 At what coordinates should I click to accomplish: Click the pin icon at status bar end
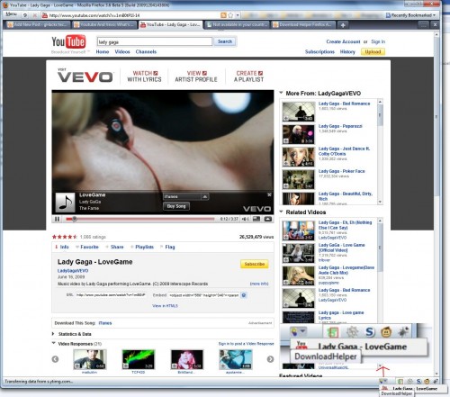pyautogui.click(x=435, y=382)
